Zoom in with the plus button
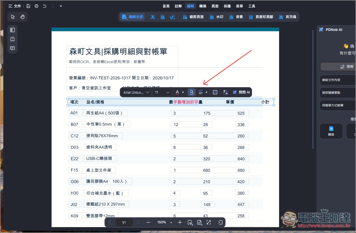The height and width of the screenshot is (233, 356). pos(180,222)
